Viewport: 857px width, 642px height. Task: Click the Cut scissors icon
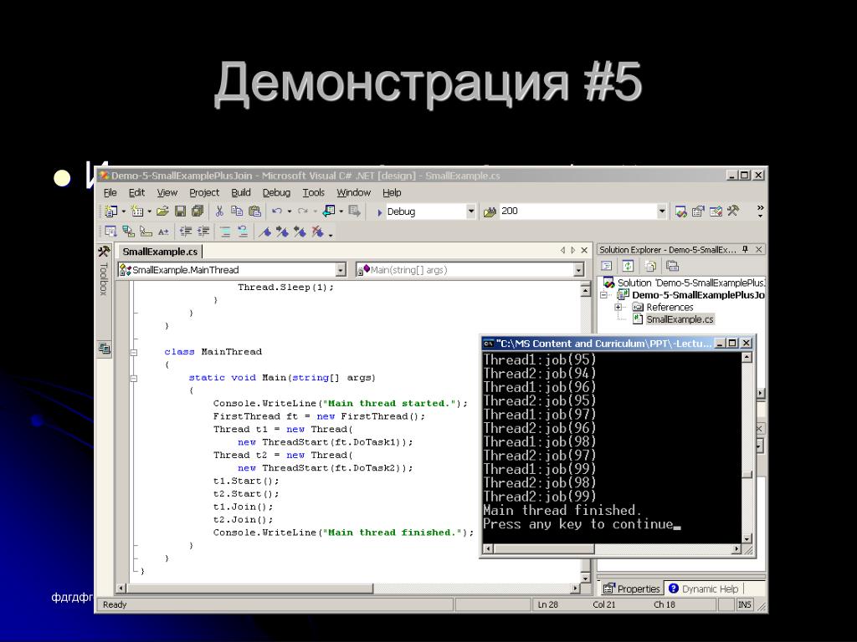tap(220, 211)
